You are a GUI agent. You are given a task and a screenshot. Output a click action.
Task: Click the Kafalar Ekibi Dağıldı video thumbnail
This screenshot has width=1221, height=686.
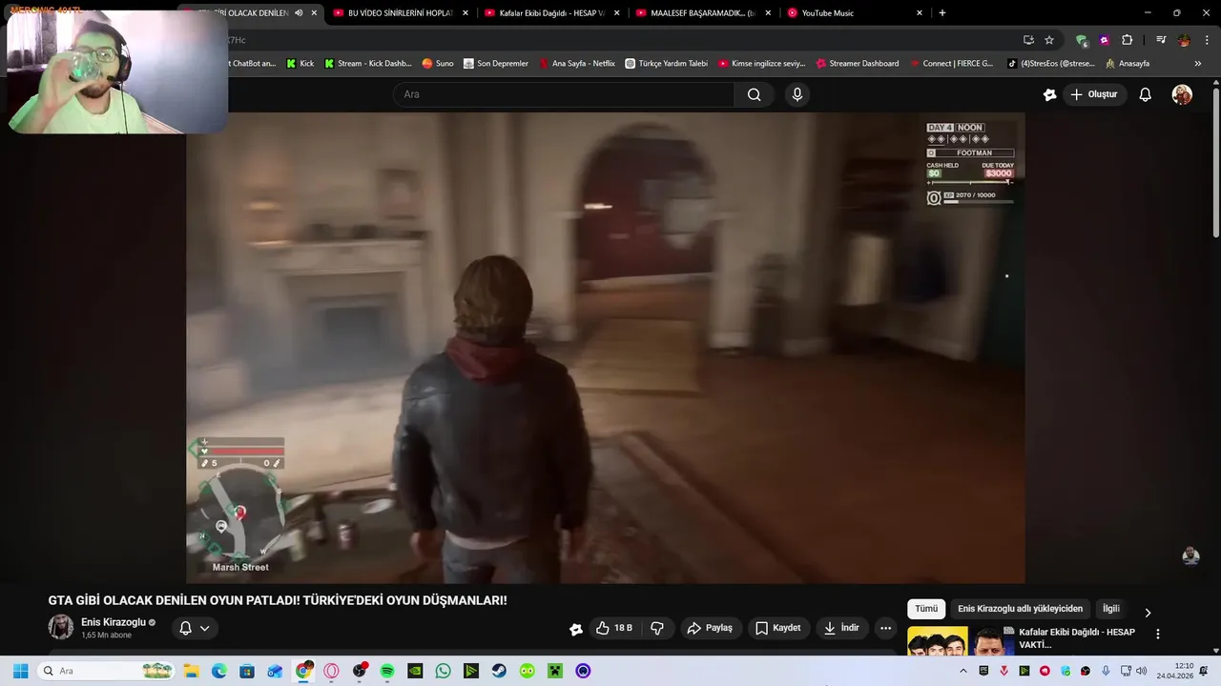[960, 641]
